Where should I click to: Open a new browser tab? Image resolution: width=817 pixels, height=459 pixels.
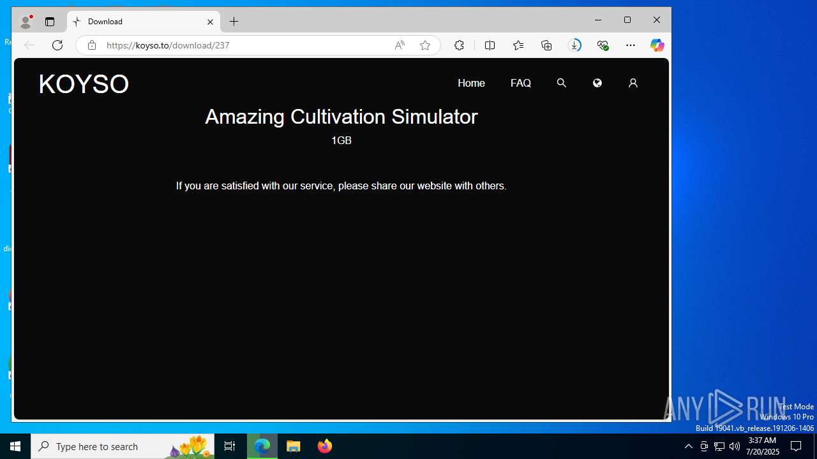click(x=234, y=22)
